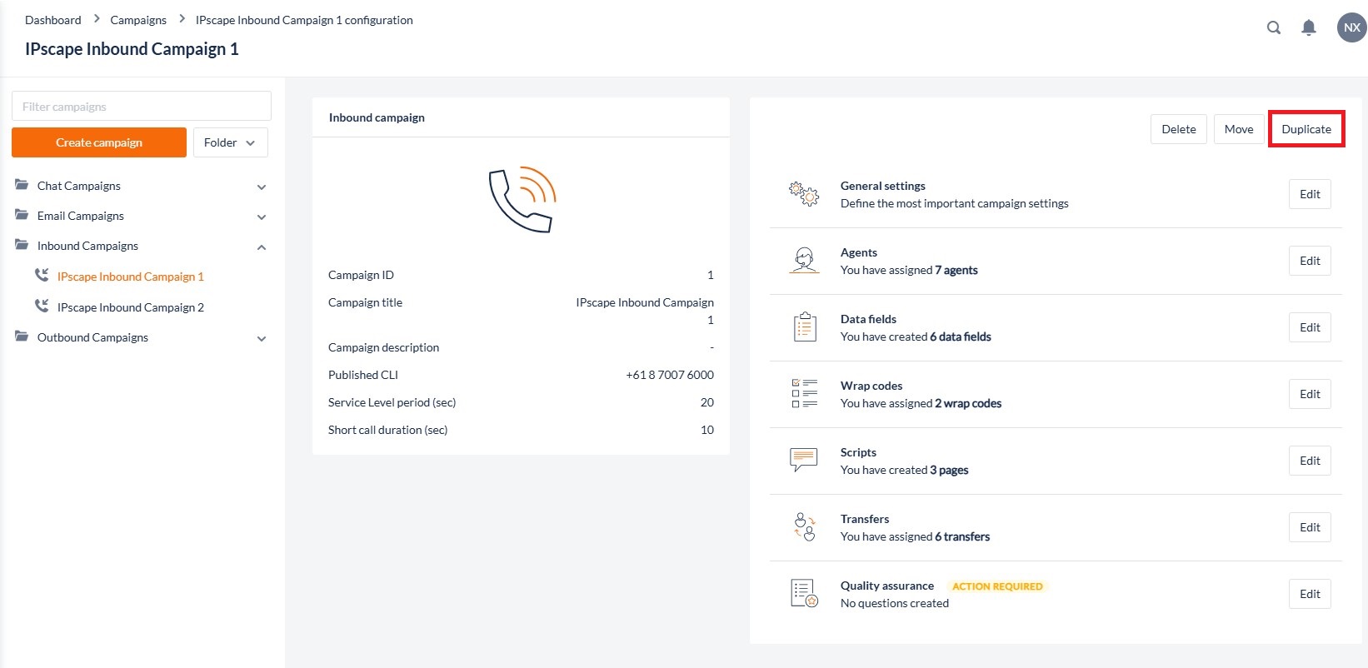Click the Transfers people icon

[x=804, y=527]
